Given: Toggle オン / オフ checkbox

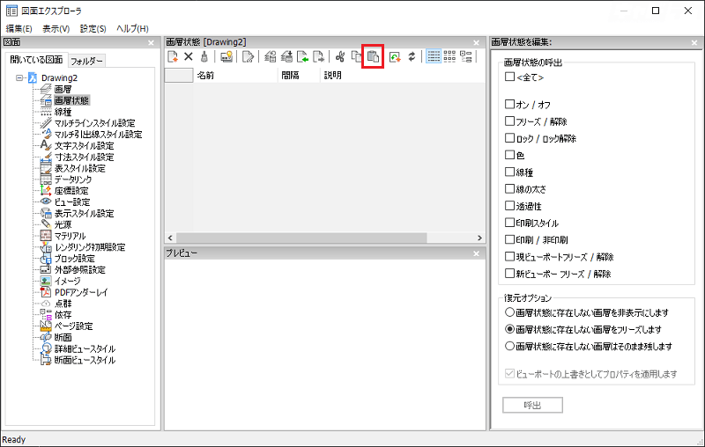Looking at the screenshot, I should (509, 104).
